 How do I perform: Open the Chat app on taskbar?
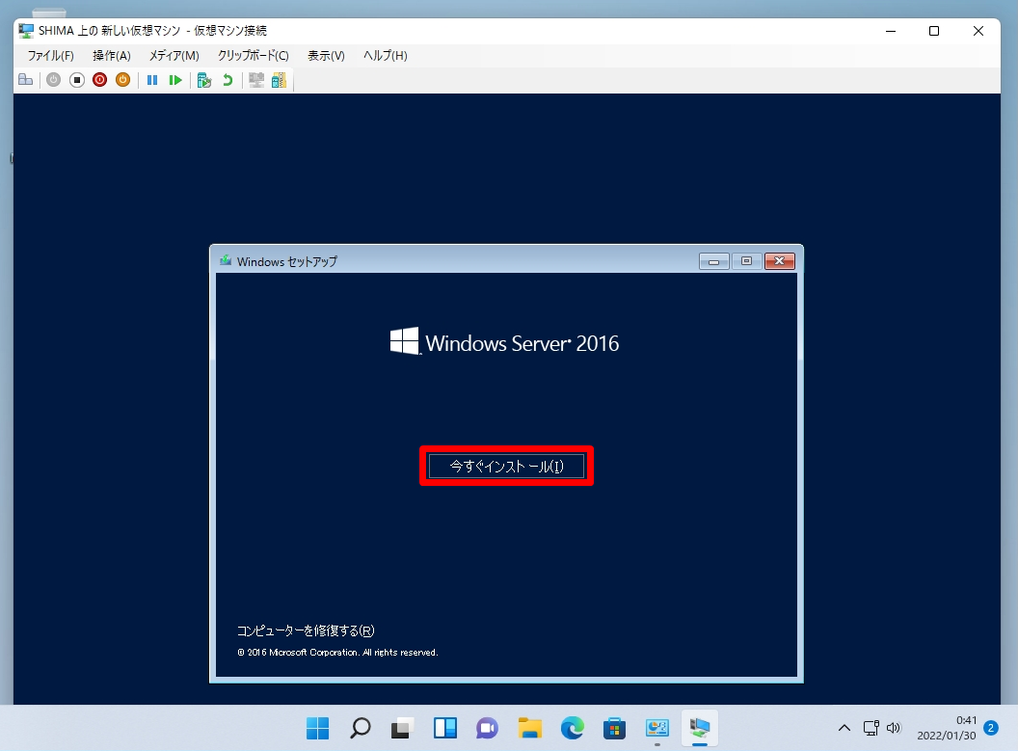pyautogui.click(x=488, y=728)
